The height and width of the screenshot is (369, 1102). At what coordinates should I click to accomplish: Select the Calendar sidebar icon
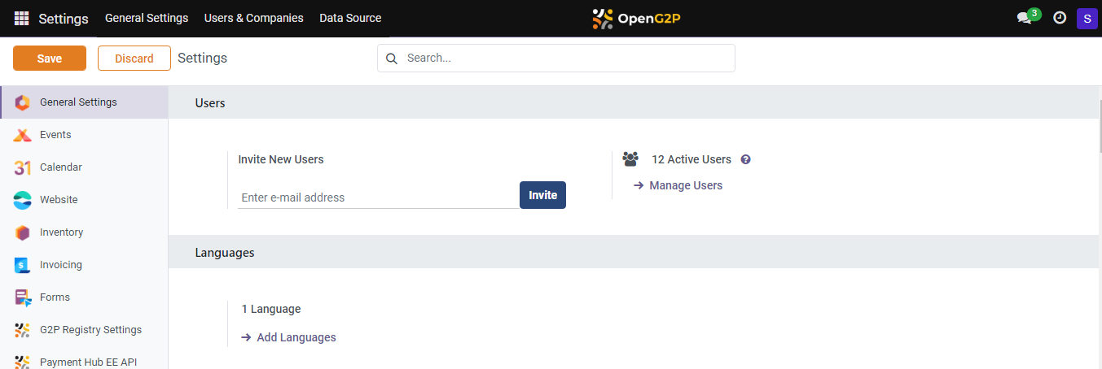23,167
